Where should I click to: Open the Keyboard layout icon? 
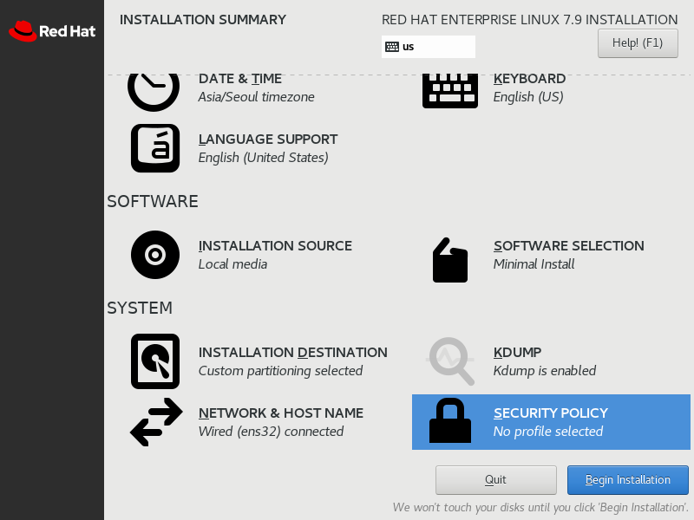450,91
